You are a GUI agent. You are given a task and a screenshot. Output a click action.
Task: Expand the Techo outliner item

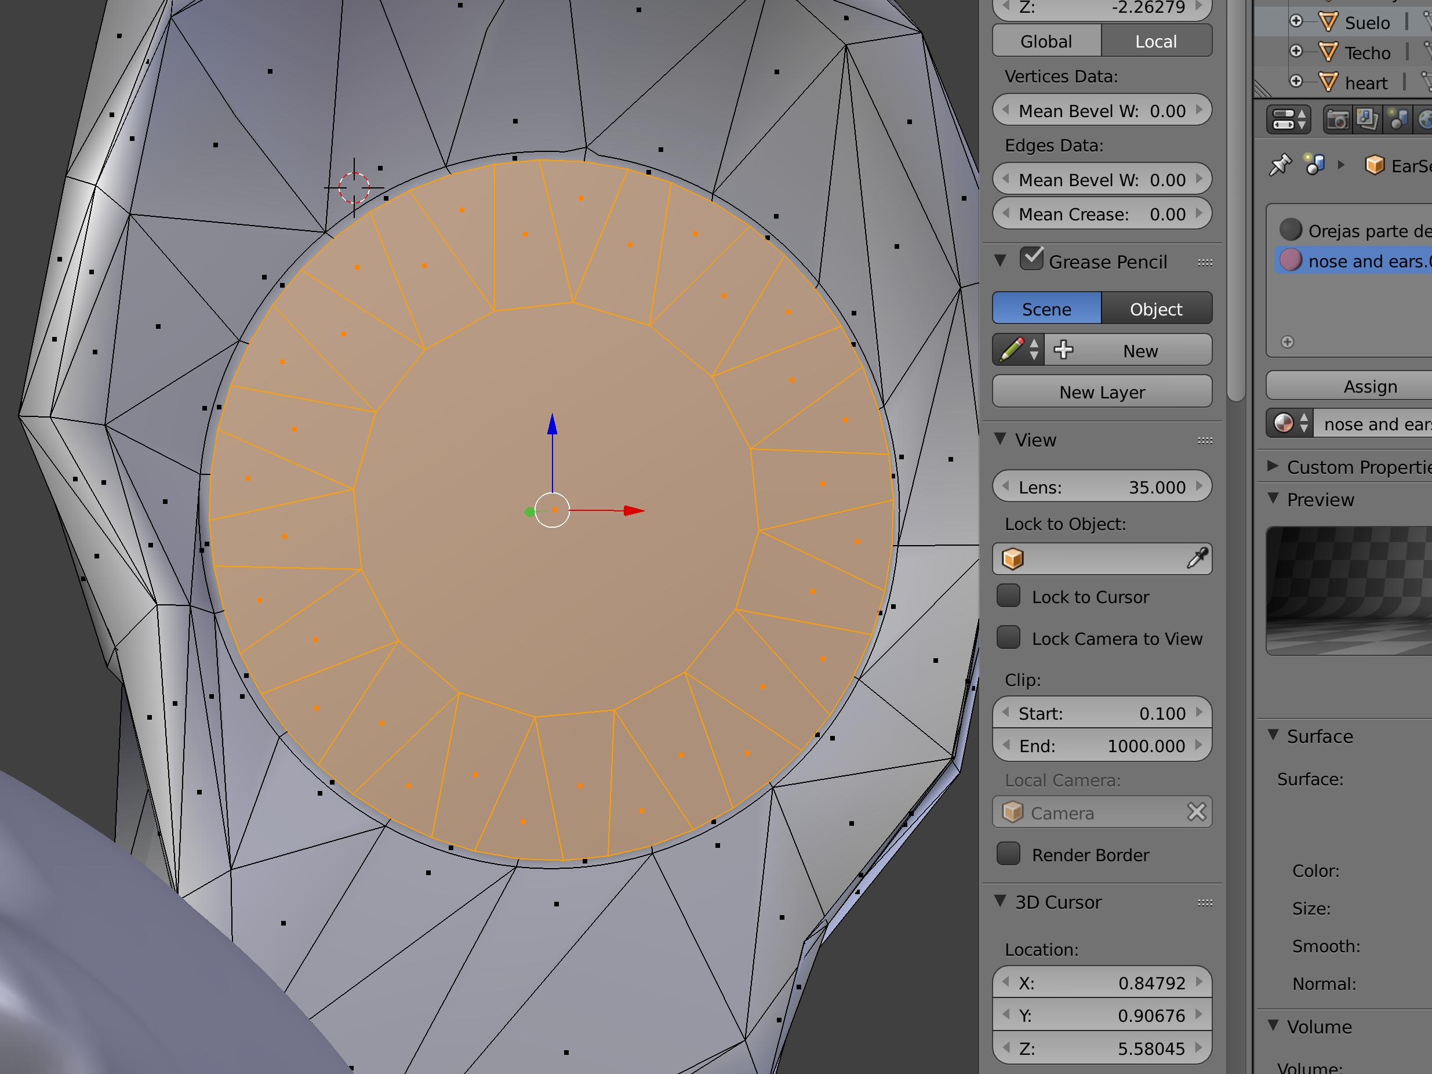tap(1296, 51)
